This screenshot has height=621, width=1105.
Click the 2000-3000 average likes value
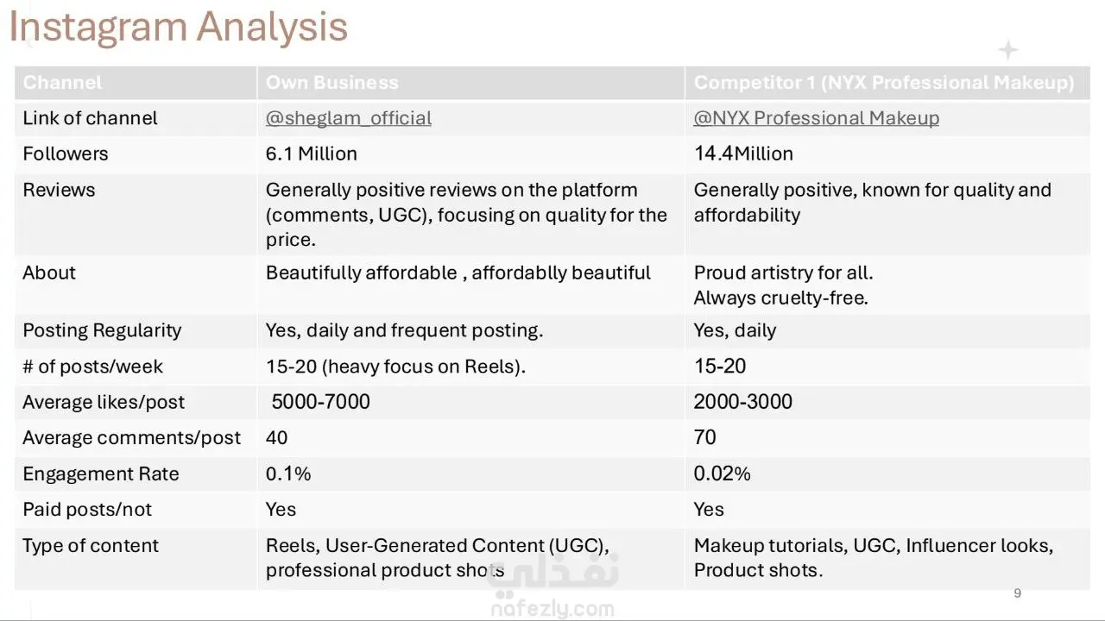[x=742, y=402]
